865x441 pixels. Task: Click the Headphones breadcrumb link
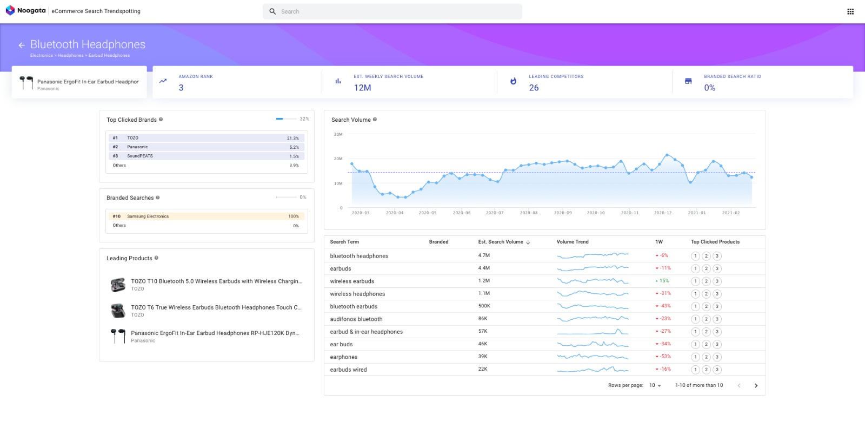pyautogui.click(x=71, y=56)
